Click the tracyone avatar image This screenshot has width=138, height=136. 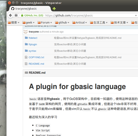tap(26, 32)
